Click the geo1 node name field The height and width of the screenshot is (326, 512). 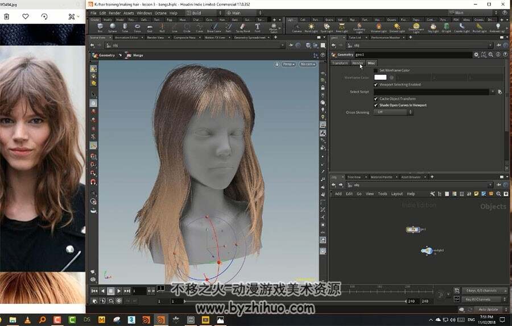413,55
